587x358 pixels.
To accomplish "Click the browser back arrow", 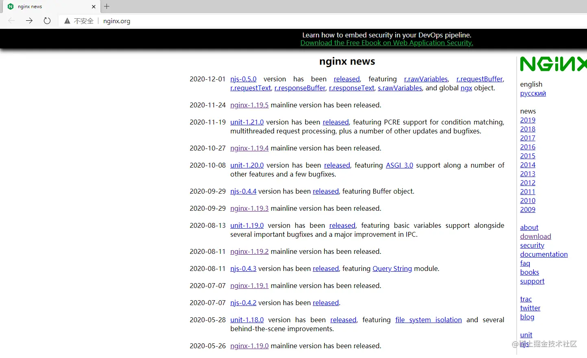I will pyautogui.click(x=11, y=21).
